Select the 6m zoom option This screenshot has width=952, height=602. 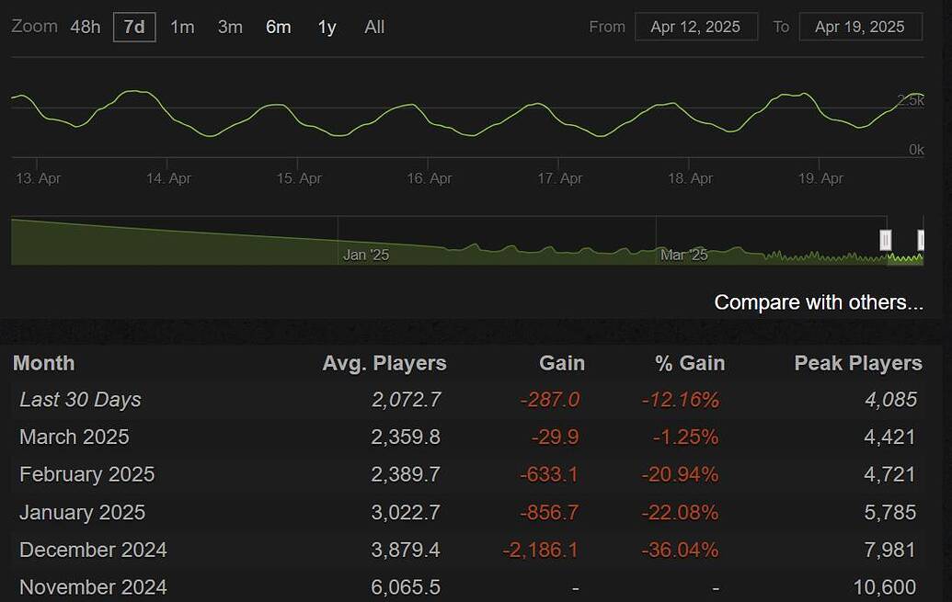coord(278,27)
